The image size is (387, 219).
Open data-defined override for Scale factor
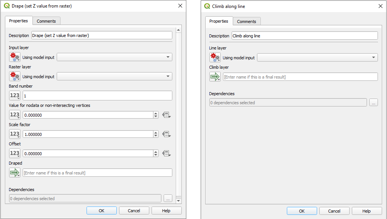pyautogui.click(x=166, y=134)
